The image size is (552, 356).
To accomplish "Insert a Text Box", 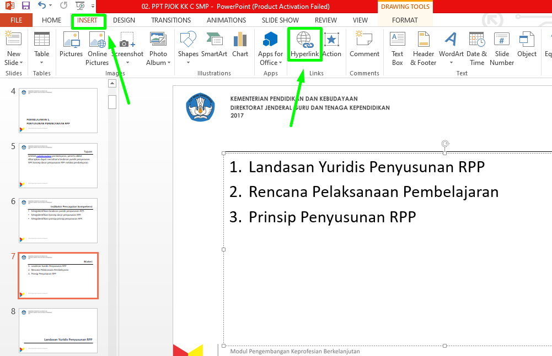I will tap(397, 50).
